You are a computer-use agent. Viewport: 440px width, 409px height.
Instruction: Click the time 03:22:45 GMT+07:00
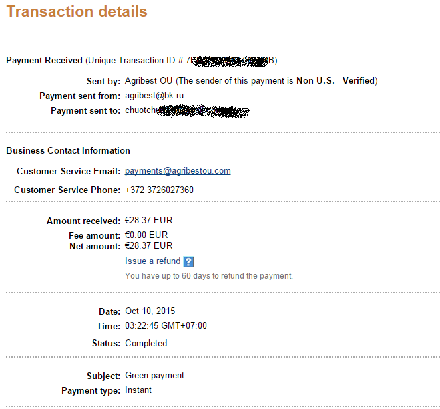click(166, 326)
